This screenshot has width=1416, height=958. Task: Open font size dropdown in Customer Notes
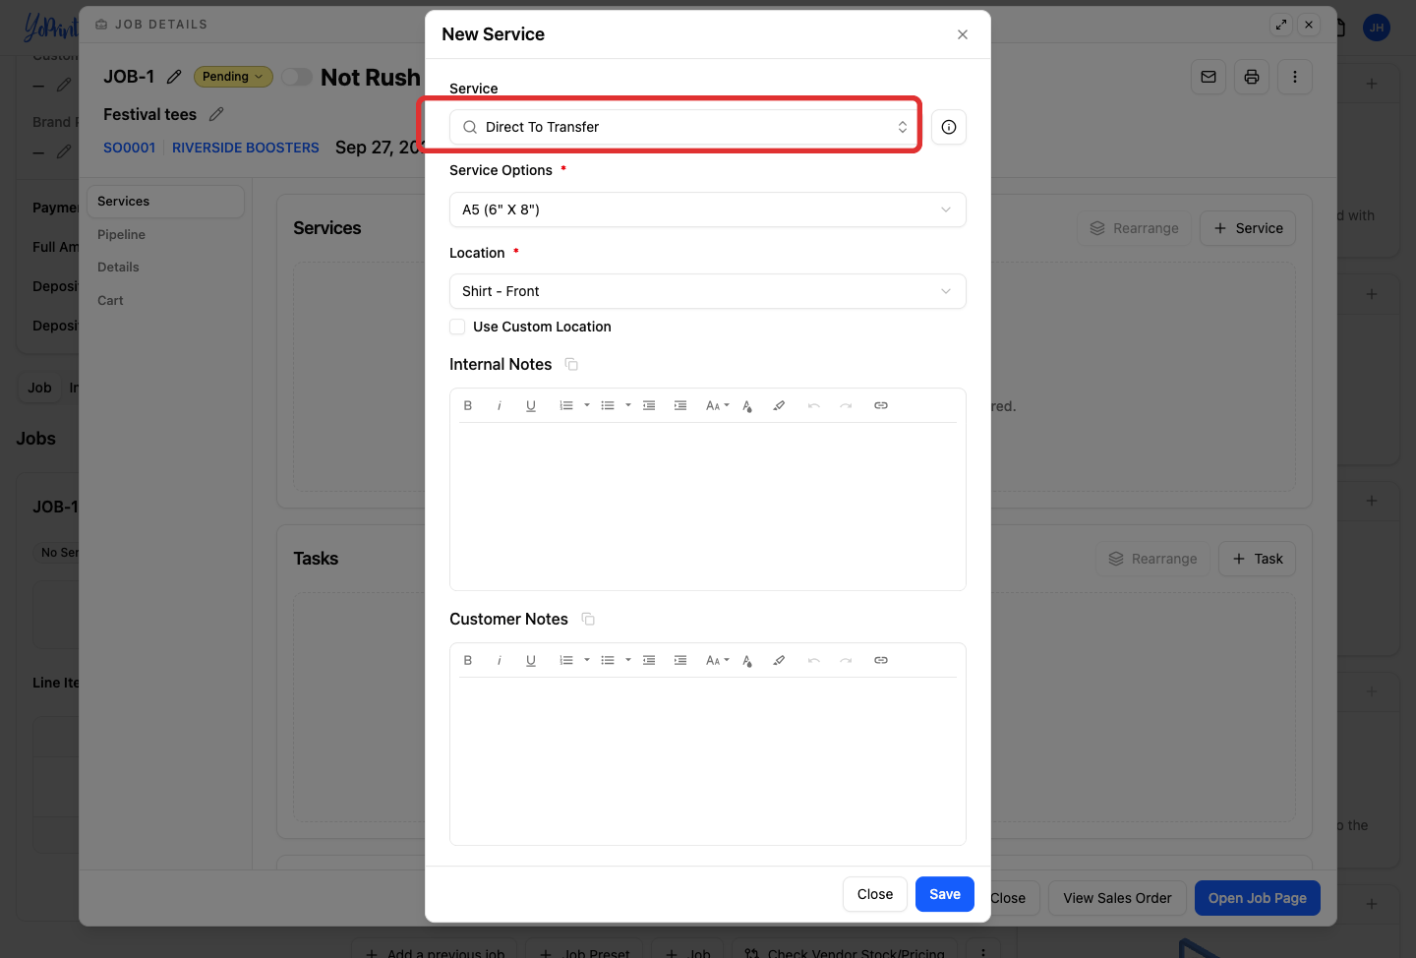pyautogui.click(x=718, y=660)
